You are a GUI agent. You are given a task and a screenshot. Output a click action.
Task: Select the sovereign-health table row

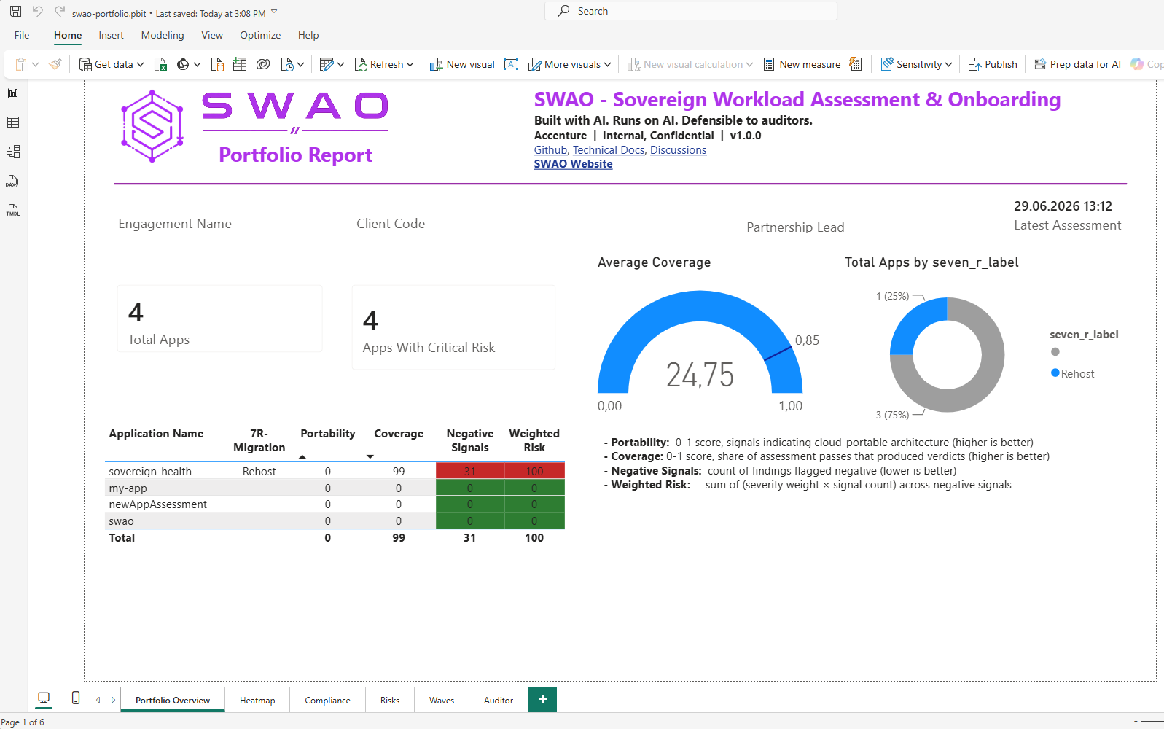coord(335,471)
